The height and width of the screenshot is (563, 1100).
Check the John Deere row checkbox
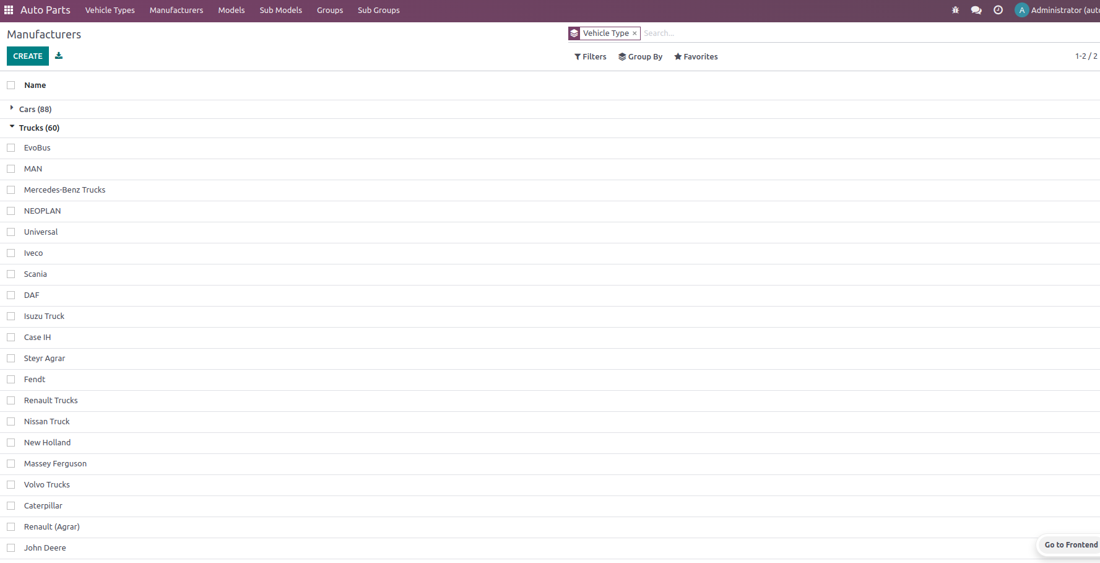11,548
